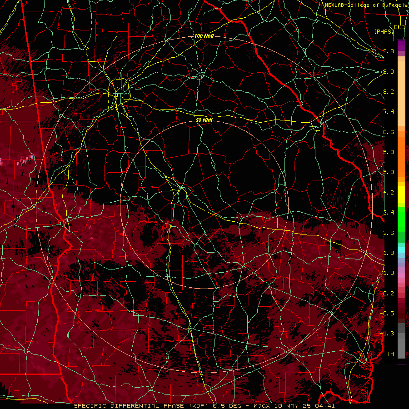Image resolution: width=409 pixels, height=409 pixels.
Task: Pick the pink segment of the color bar
Action: [x=401, y=275]
